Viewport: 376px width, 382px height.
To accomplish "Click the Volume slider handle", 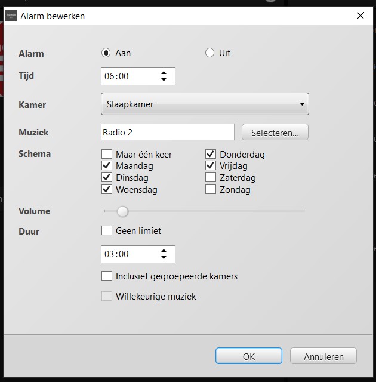I will [122, 211].
